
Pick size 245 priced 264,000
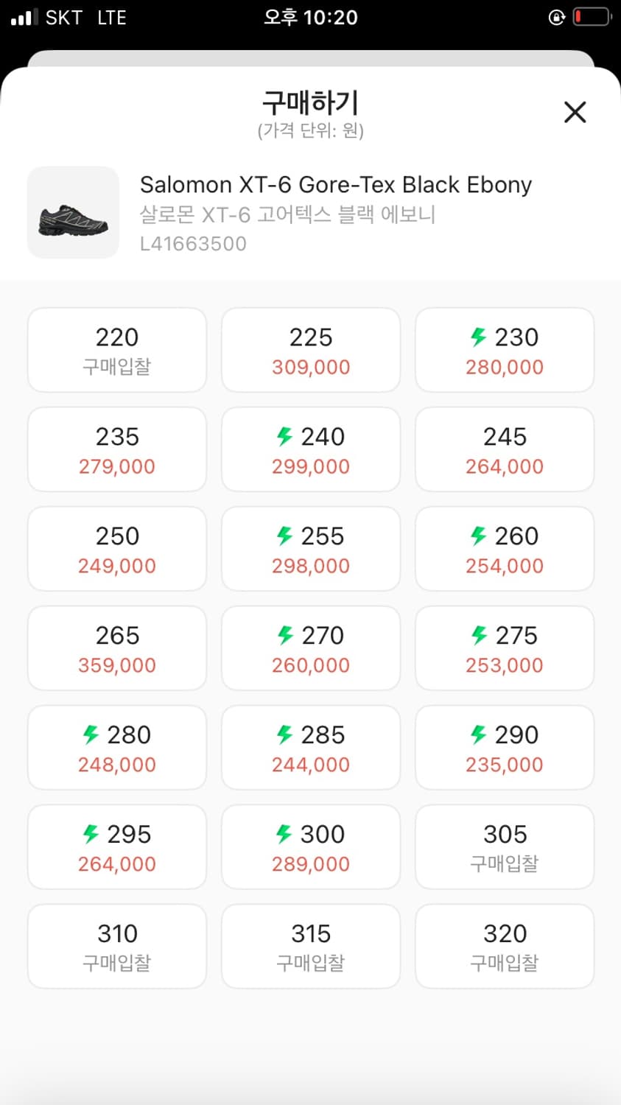[505, 449]
